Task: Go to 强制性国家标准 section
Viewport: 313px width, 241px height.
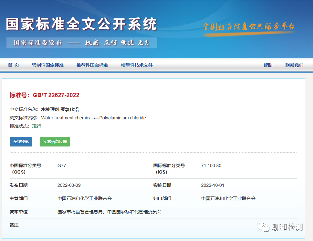Action: pos(48,65)
